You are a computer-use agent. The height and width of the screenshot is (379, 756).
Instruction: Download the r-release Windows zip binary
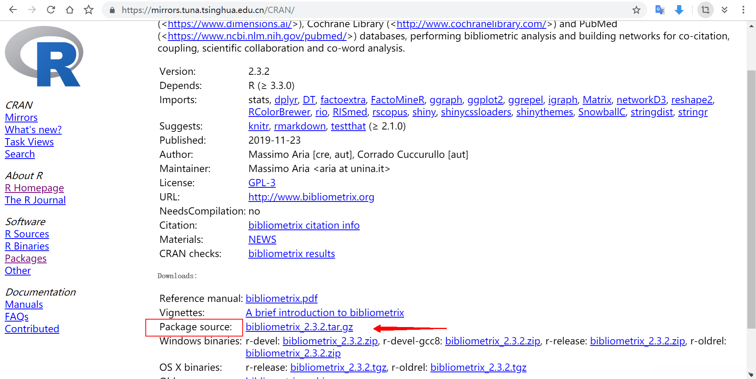pyautogui.click(x=637, y=341)
